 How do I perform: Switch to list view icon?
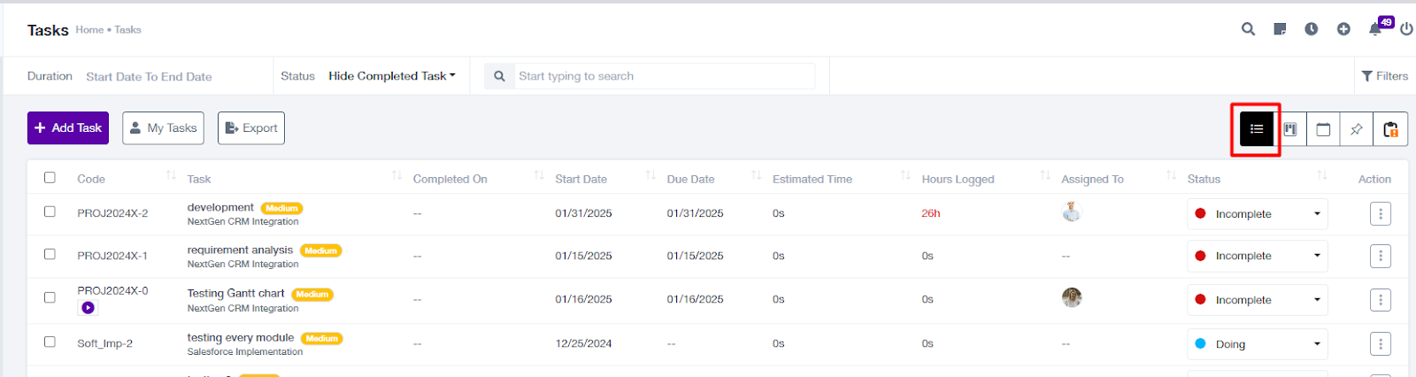(1257, 129)
